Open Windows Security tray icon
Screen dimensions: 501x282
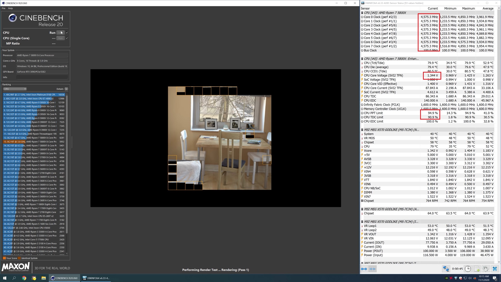coord(461,278)
